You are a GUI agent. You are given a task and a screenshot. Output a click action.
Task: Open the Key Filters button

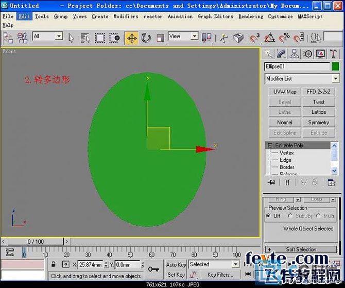[x=220, y=275]
